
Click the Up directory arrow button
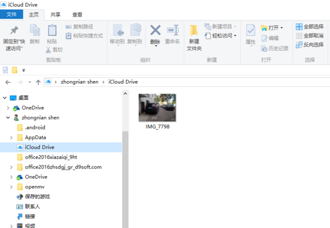(37, 82)
